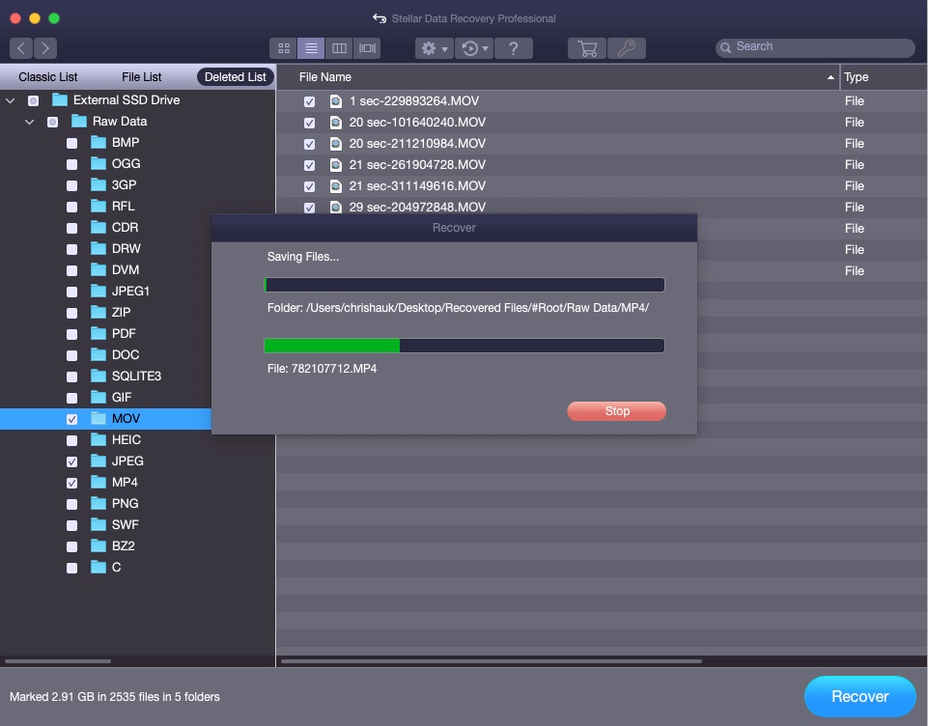Open the resume recovery history dropdown
The image size is (928, 726).
tap(474, 48)
